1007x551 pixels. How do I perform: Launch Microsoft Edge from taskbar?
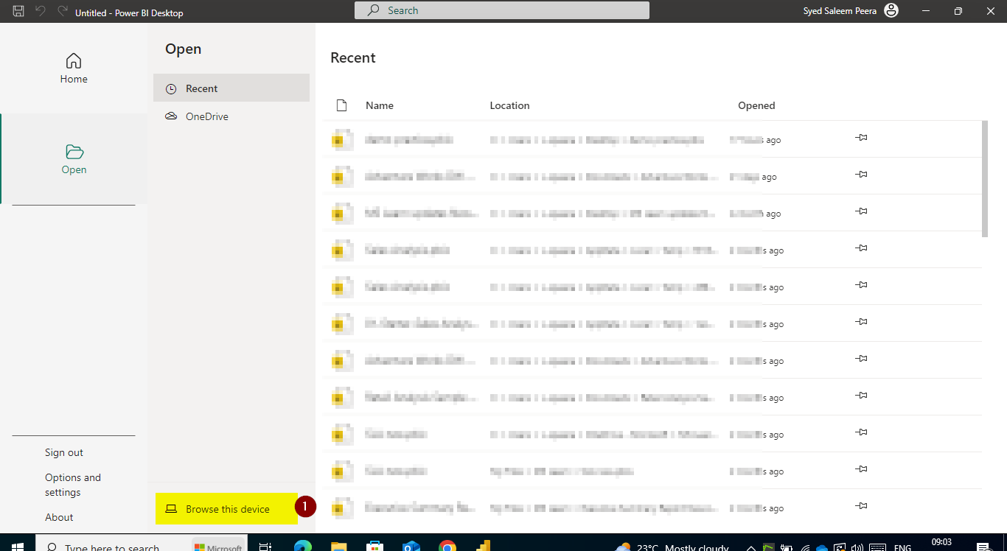pyautogui.click(x=303, y=547)
